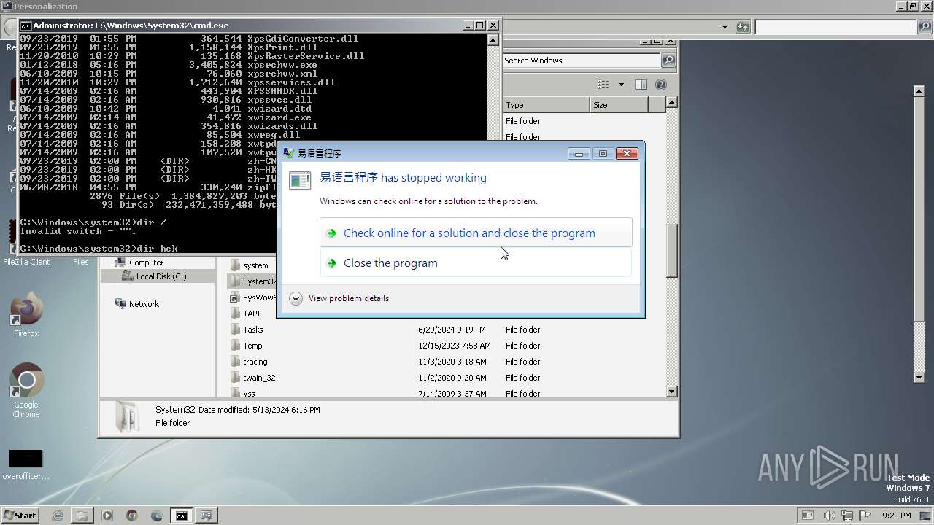Click Personalization window search field

[835, 27]
